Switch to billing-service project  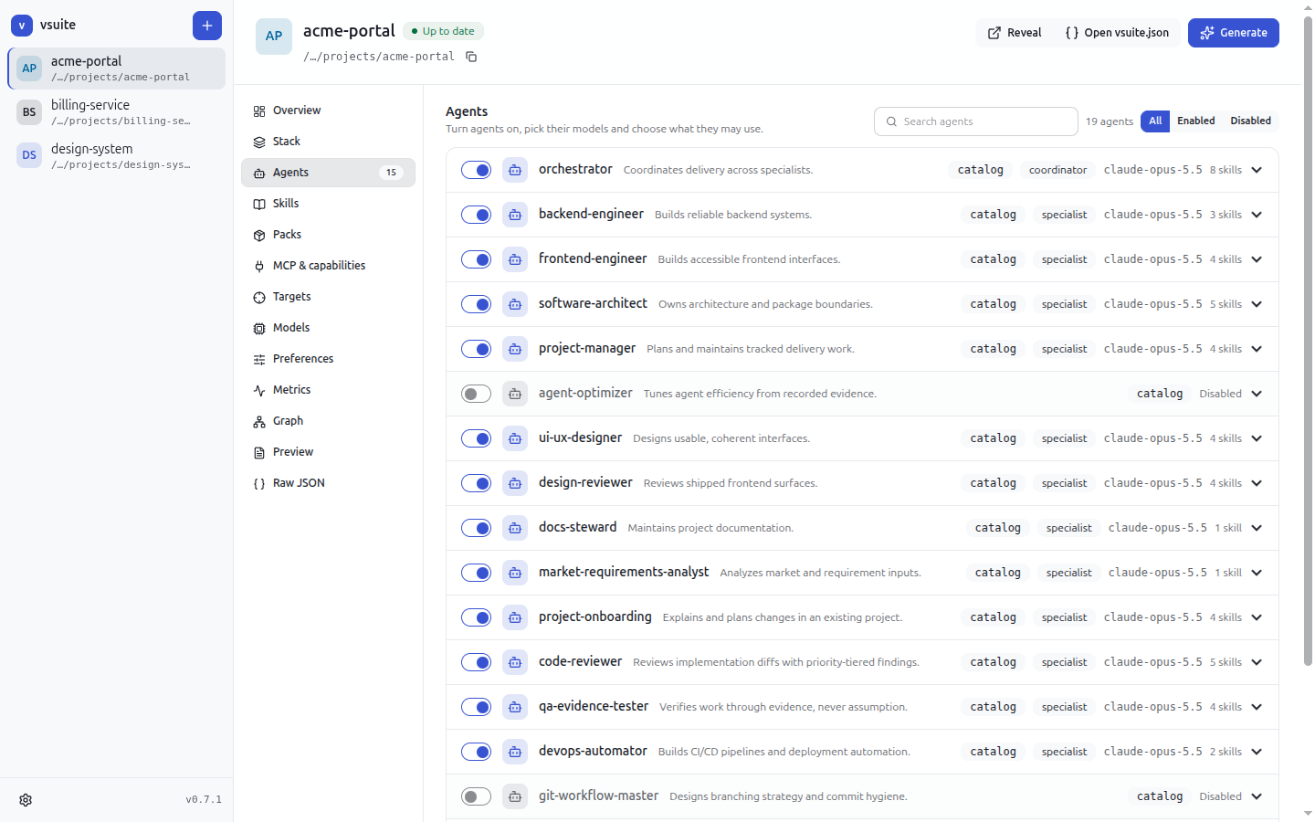[x=116, y=112]
